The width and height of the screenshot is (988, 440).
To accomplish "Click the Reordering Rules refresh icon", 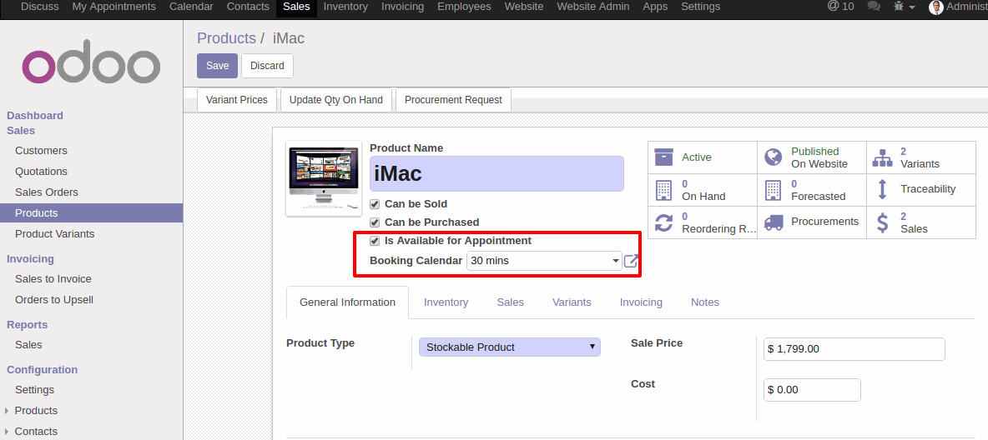I will [664, 222].
